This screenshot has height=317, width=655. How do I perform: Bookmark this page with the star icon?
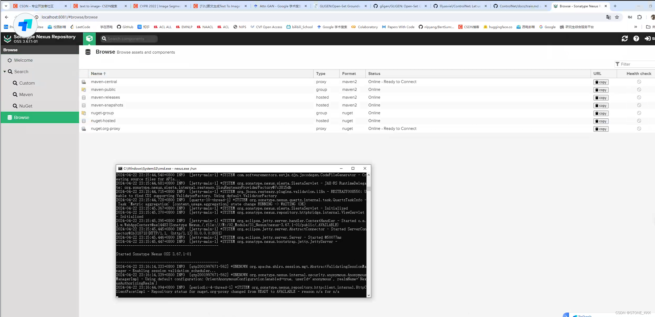click(617, 17)
